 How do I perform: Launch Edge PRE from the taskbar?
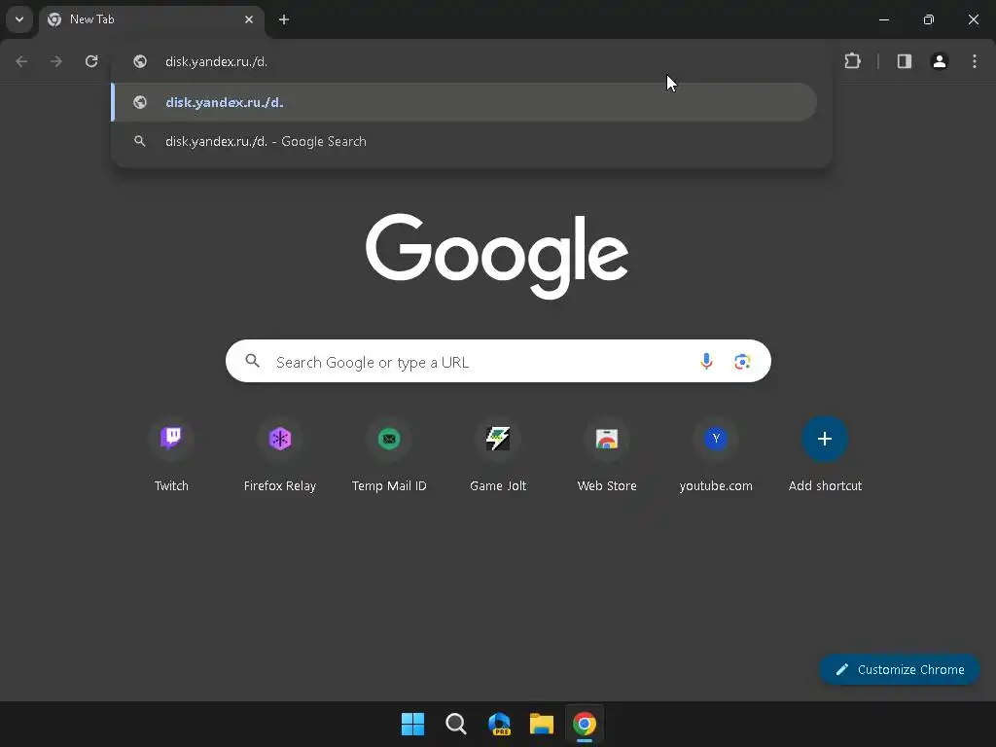[x=499, y=724]
